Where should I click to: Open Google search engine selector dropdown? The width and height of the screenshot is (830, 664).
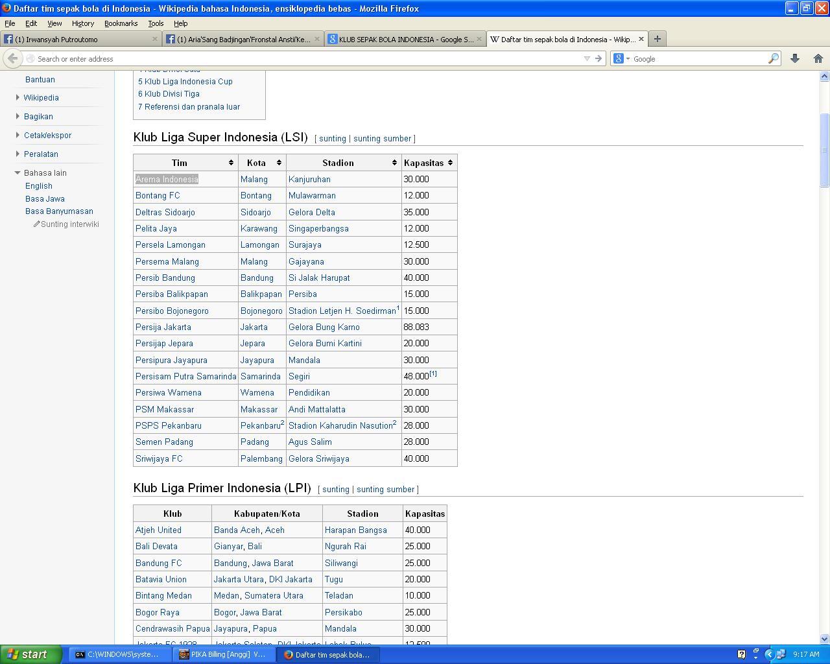(622, 58)
